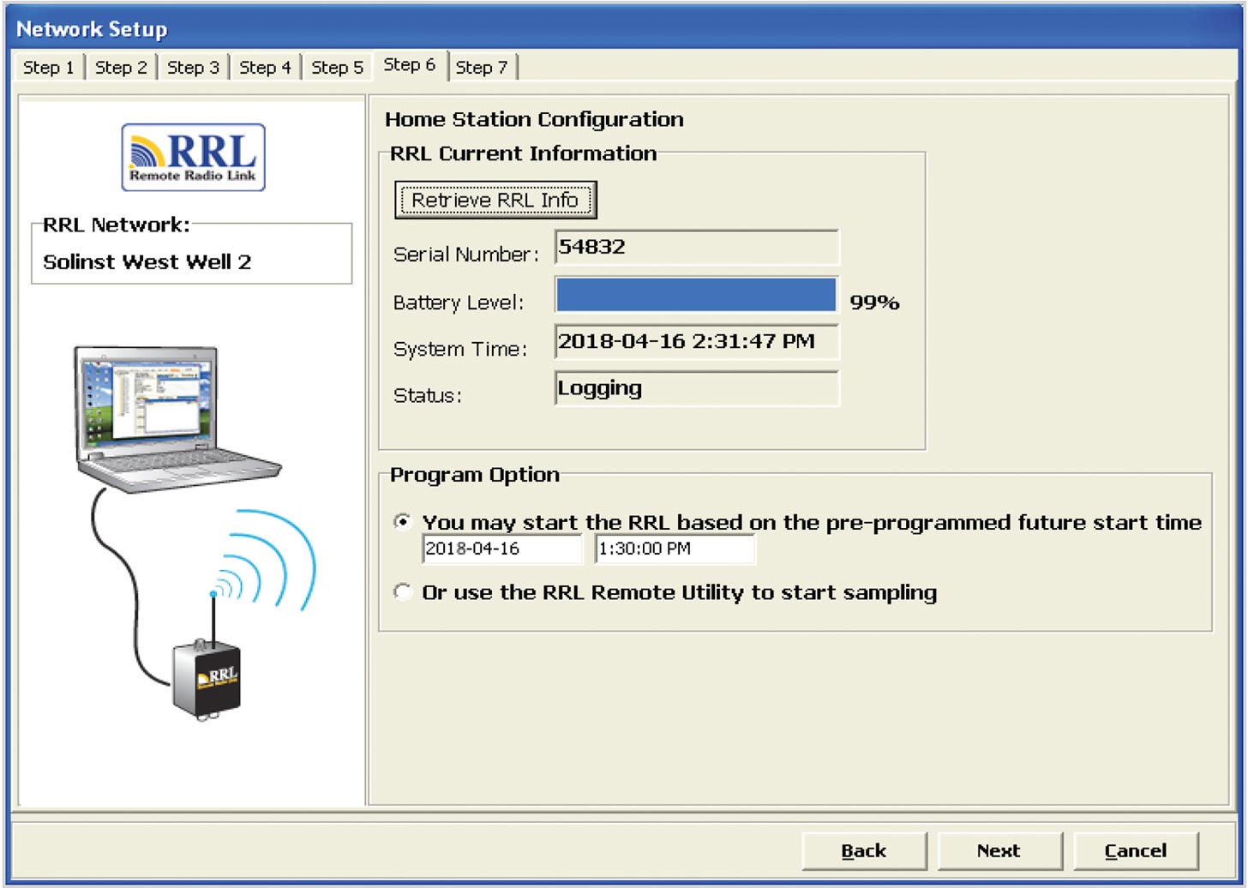This screenshot has height=888, width=1248.
Task: Select the pre-programmed future start time option
Action: [403, 520]
